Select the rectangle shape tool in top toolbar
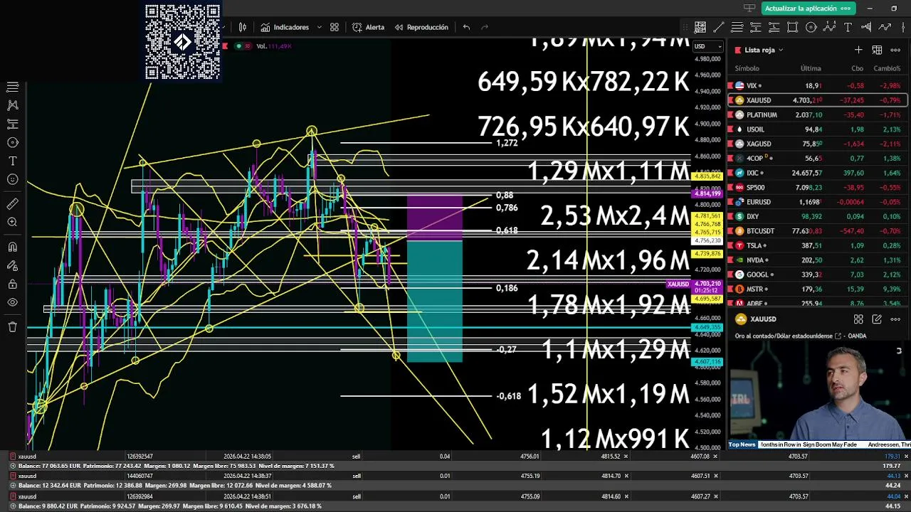Image resolution: width=911 pixels, height=512 pixels. 793,27
